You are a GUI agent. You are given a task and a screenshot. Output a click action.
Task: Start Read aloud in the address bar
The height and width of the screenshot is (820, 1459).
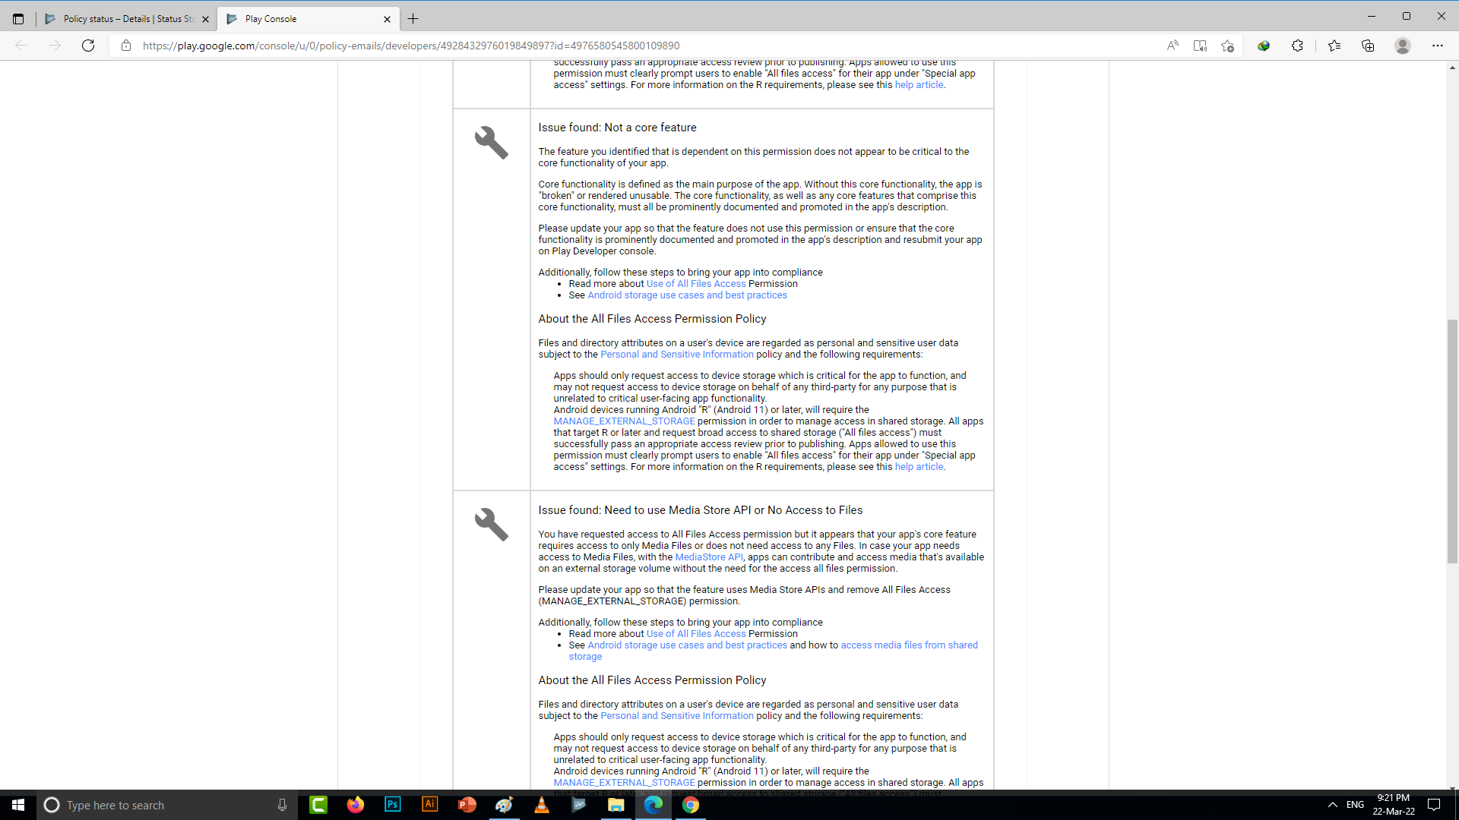pos(1173,46)
